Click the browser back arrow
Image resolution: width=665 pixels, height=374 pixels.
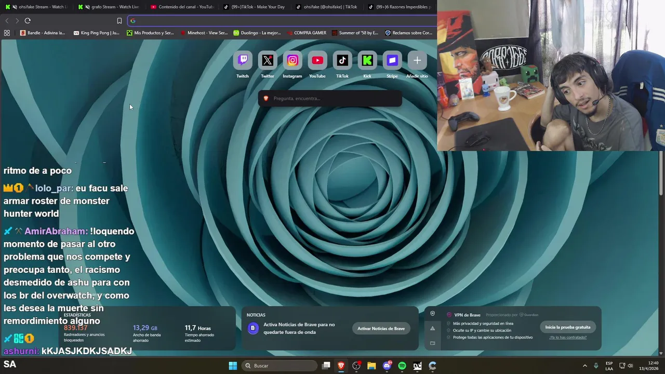click(7, 21)
